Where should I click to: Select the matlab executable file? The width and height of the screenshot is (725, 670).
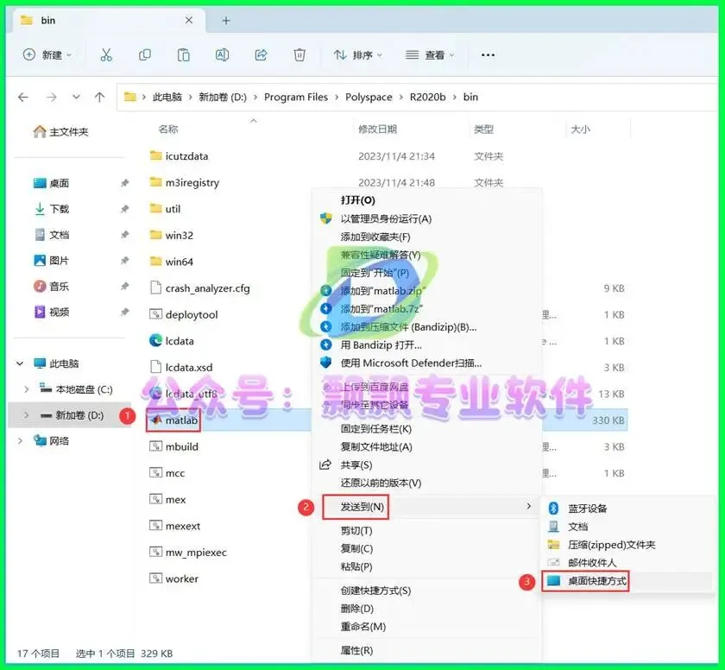pyautogui.click(x=173, y=420)
